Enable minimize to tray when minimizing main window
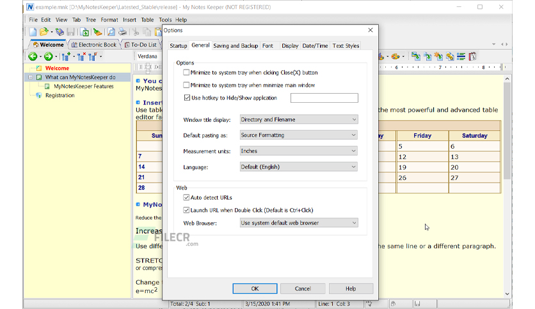 [x=186, y=85]
